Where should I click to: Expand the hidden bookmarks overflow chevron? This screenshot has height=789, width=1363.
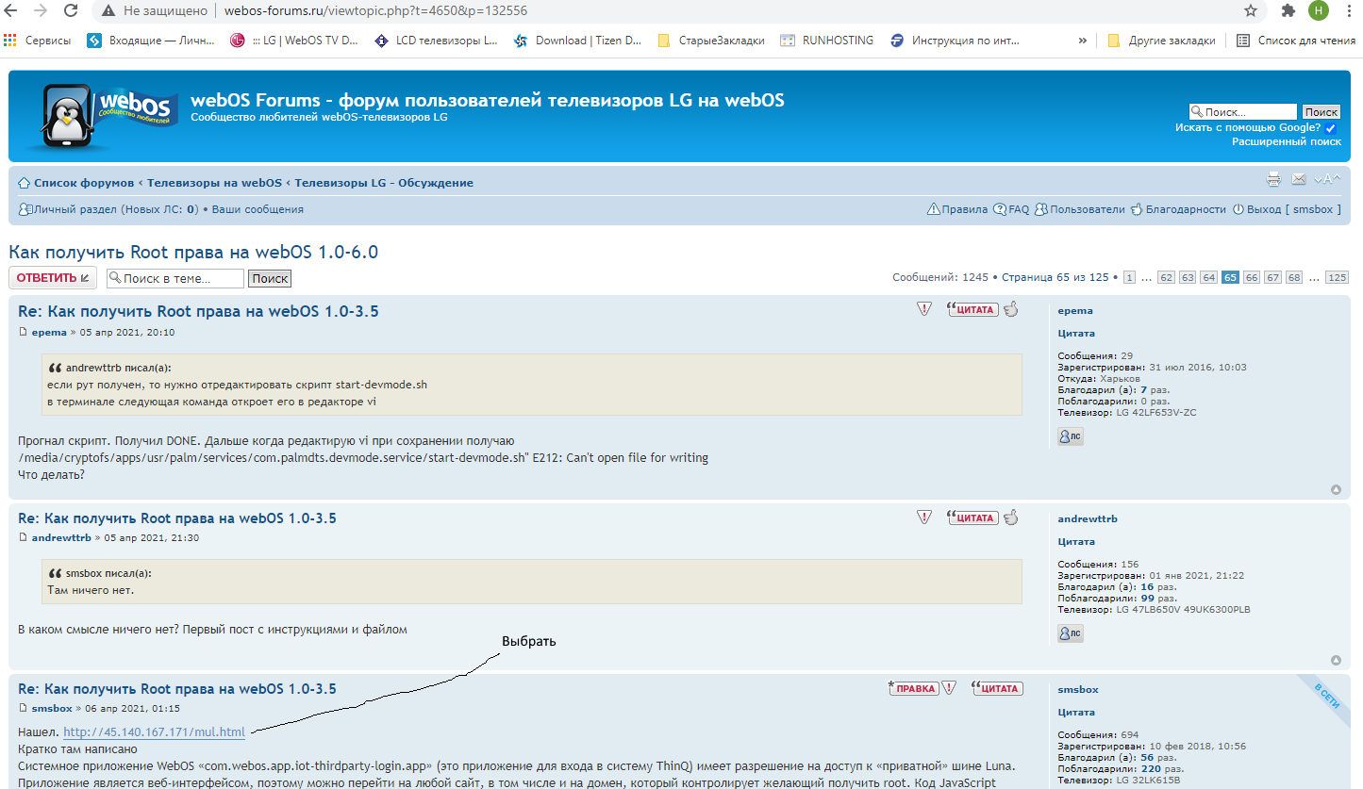click(x=1082, y=41)
